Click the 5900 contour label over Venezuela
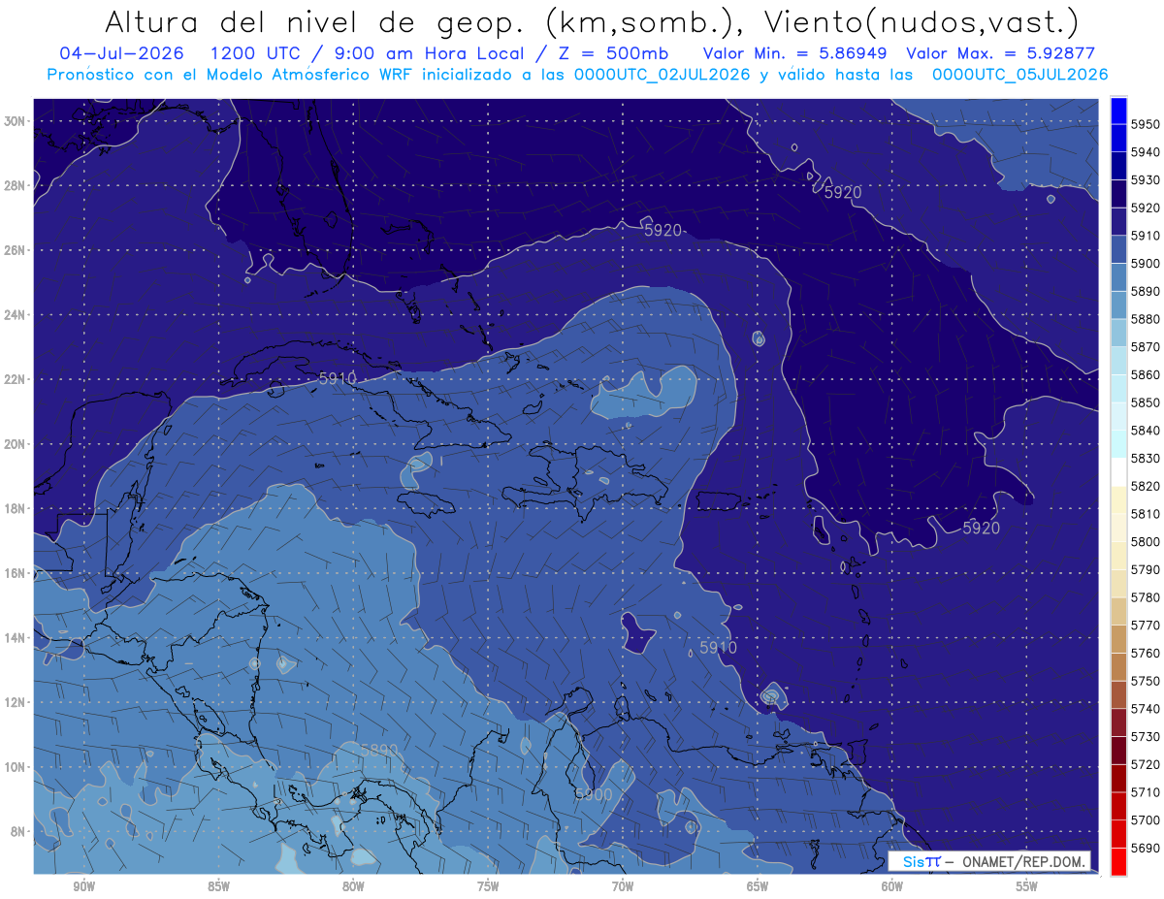Screen dimensions: 1164x899 click(x=594, y=794)
